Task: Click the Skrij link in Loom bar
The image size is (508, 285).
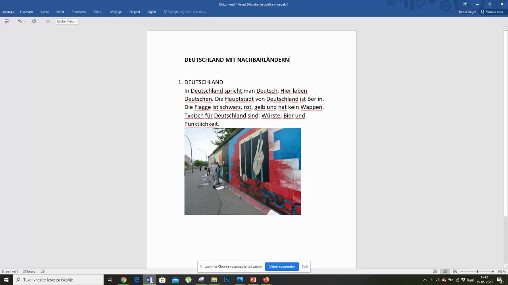Action: coord(304,266)
